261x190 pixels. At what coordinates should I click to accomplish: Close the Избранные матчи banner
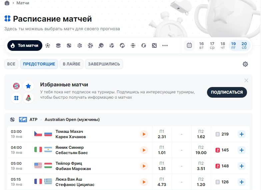click(246, 80)
